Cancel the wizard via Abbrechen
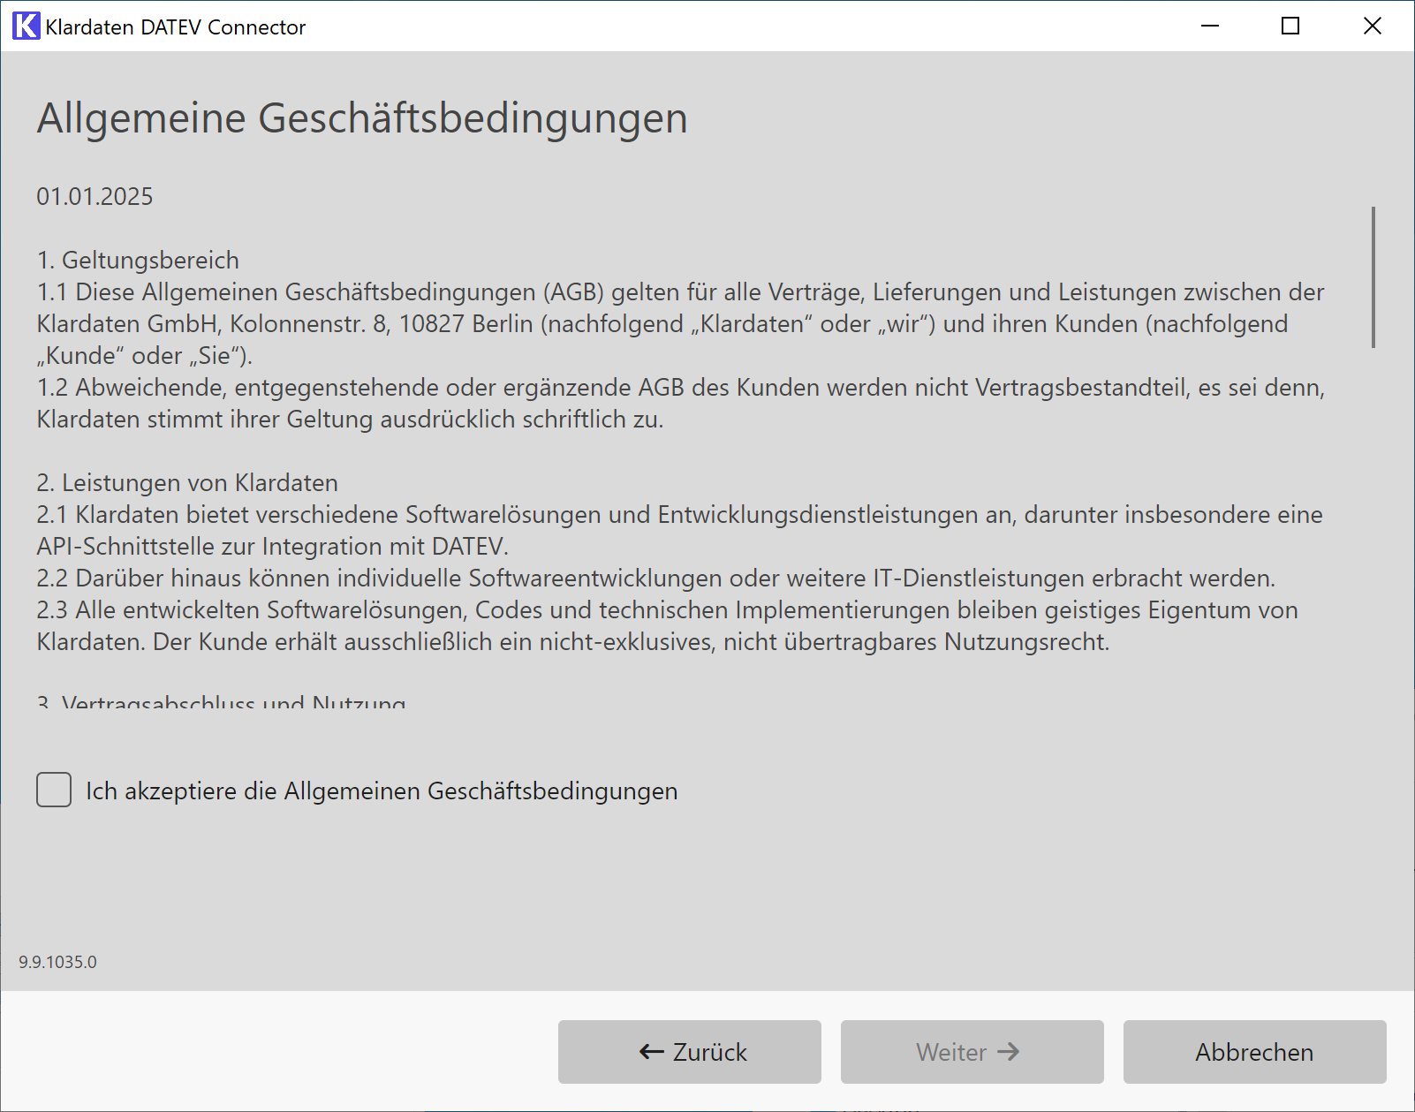The width and height of the screenshot is (1415, 1112). click(1253, 1052)
